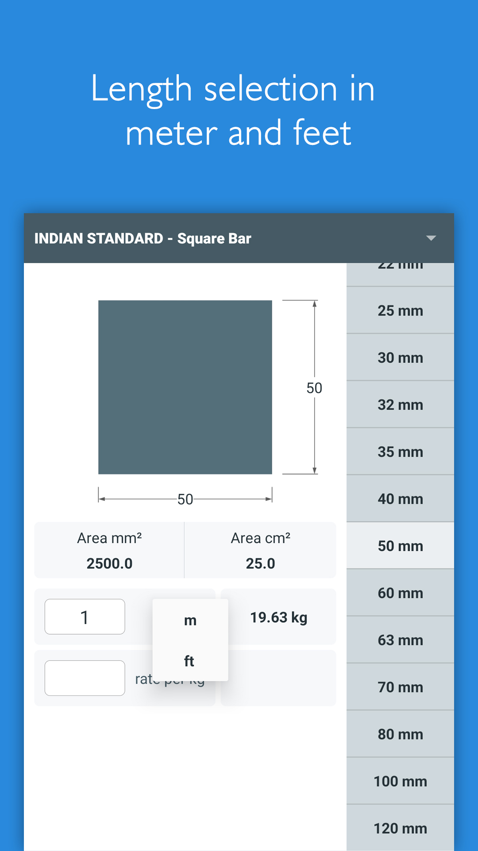Select the 30 mm size

tap(400, 358)
